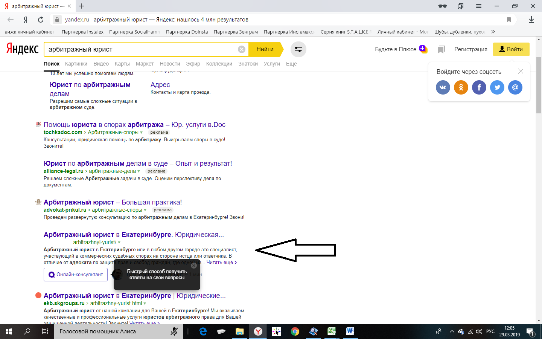Click the Найти search button
The height and width of the screenshot is (339, 542).
(x=265, y=49)
